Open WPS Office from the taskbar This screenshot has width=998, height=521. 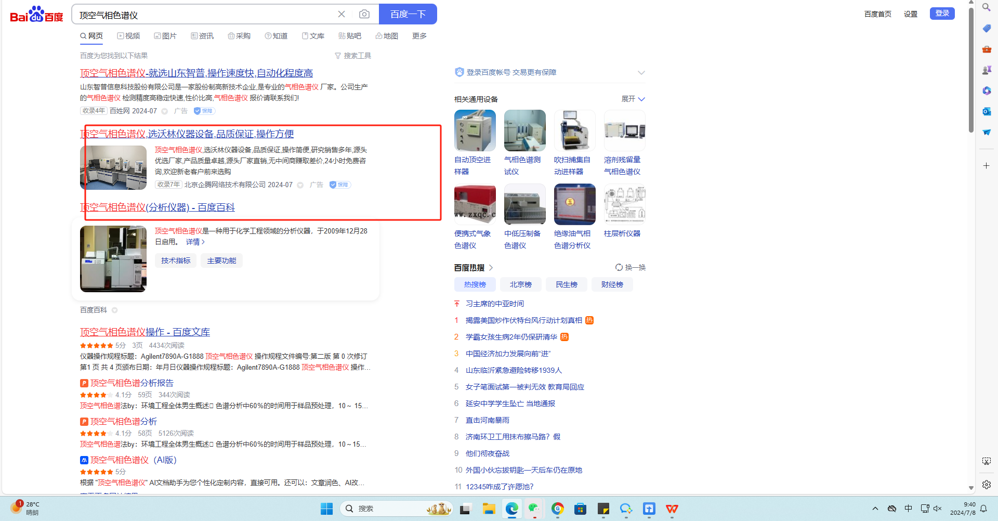672,509
